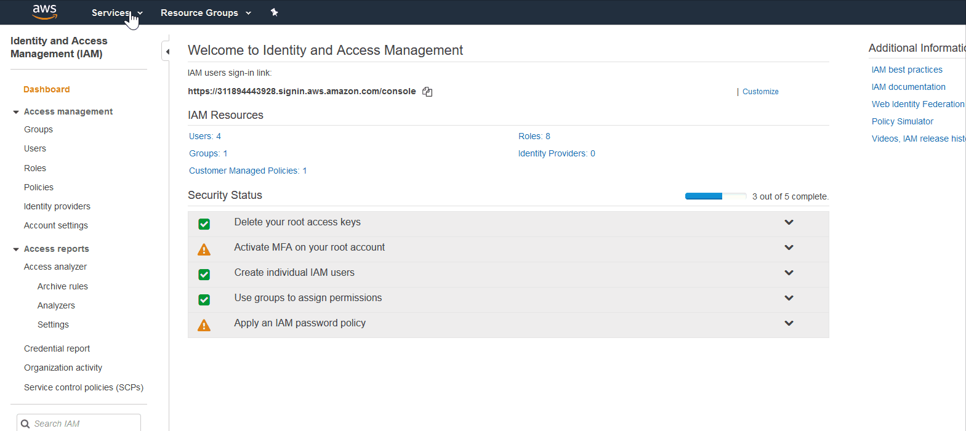Expand the Activate MFA row chevron
This screenshot has height=431, width=966.
(x=789, y=248)
